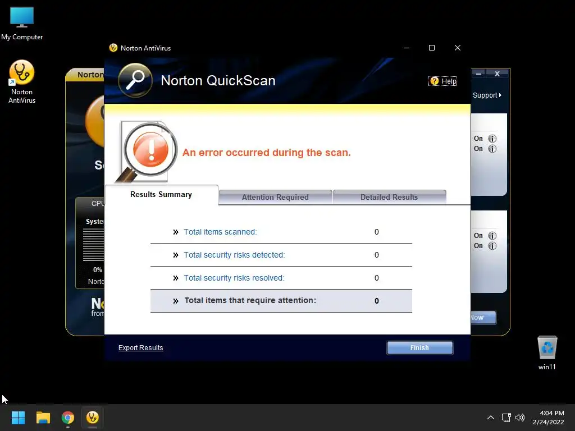Open the taskbar clock showing 4:04 PM
Image resolution: width=575 pixels, height=431 pixels.
click(548, 418)
